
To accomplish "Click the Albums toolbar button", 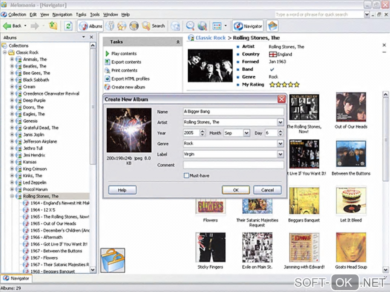I will [x=91, y=26].
